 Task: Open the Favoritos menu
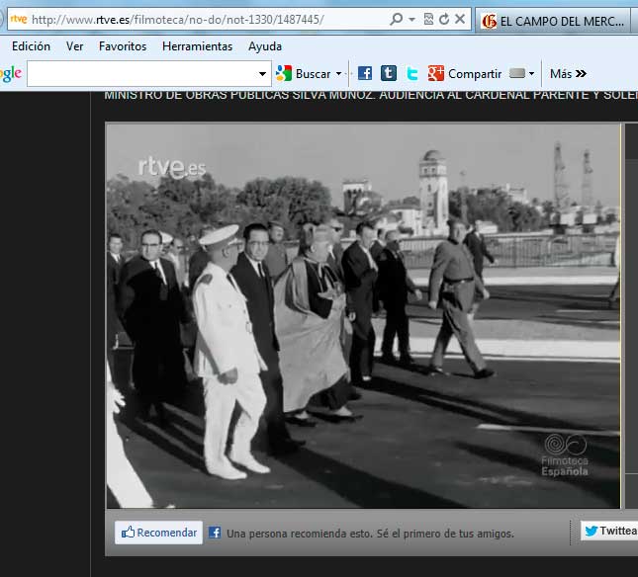[x=123, y=46]
